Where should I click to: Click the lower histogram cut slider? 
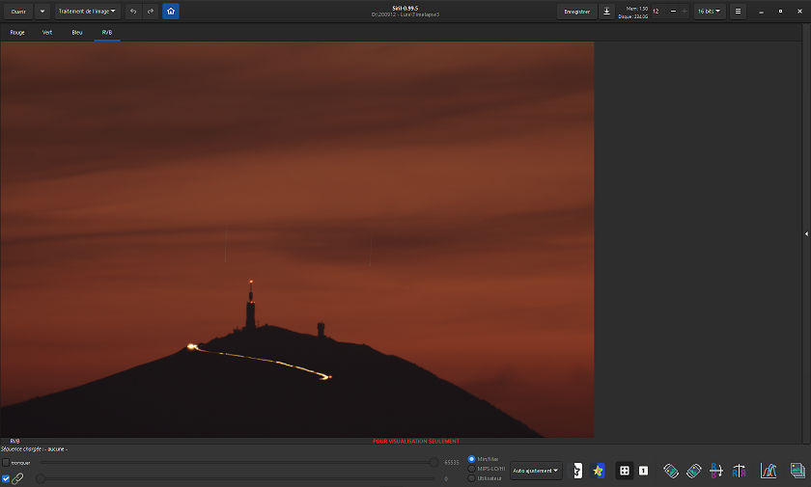point(238,478)
